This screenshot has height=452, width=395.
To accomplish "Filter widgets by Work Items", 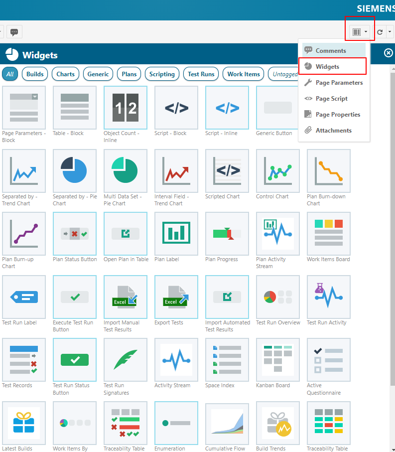I will coord(244,74).
